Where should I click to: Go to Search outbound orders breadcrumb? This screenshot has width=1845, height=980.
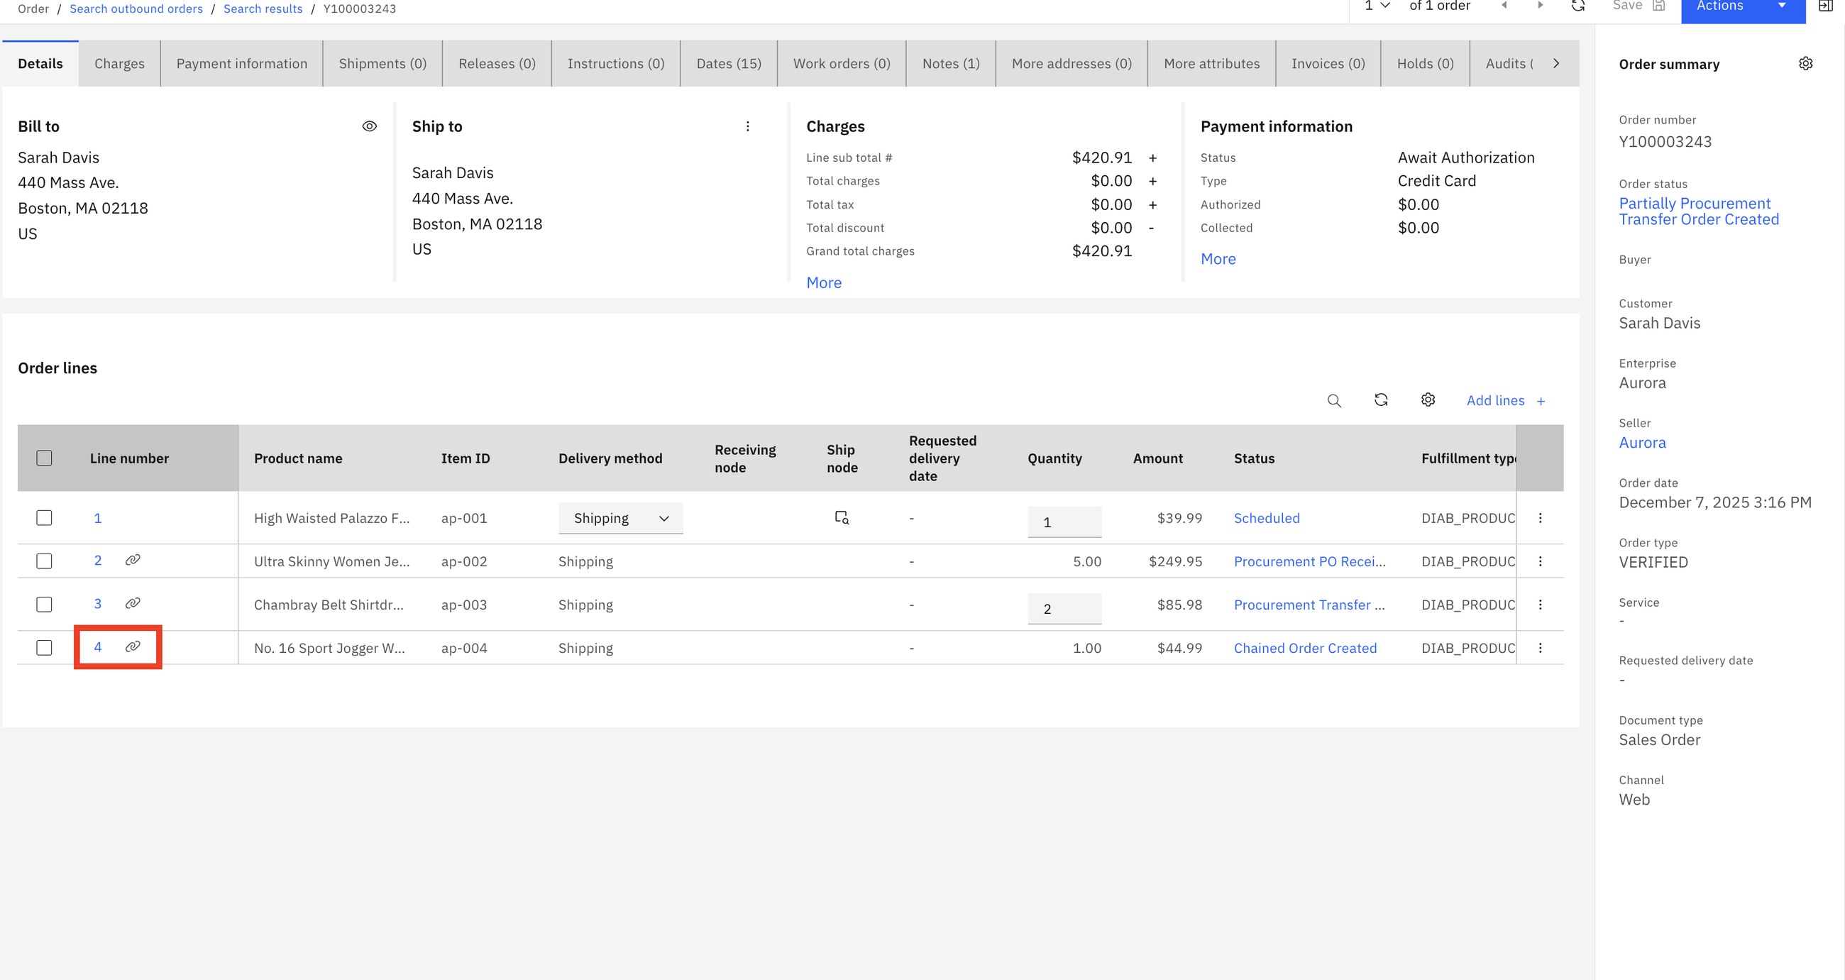[136, 9]
